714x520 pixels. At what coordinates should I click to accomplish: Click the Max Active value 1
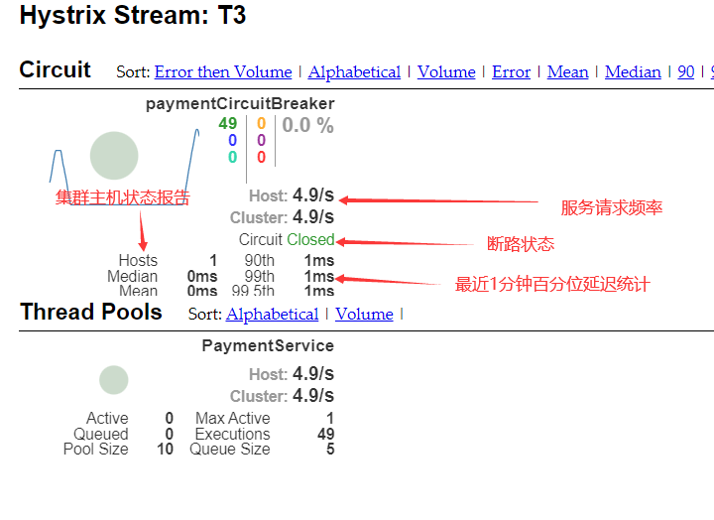click(330, 419)
